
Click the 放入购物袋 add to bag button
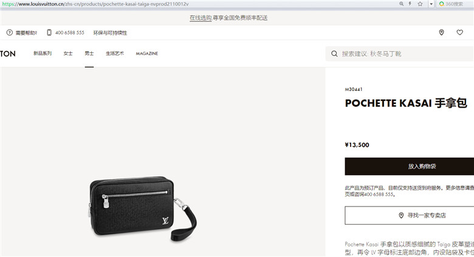(x=410, y=166)
